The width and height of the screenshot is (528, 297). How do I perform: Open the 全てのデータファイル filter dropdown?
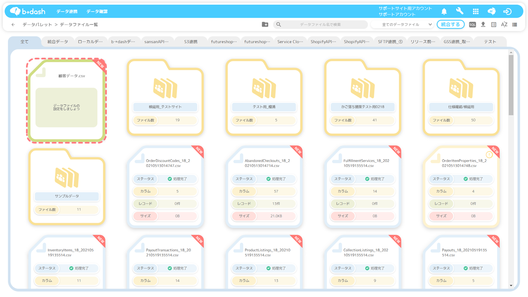402,25
